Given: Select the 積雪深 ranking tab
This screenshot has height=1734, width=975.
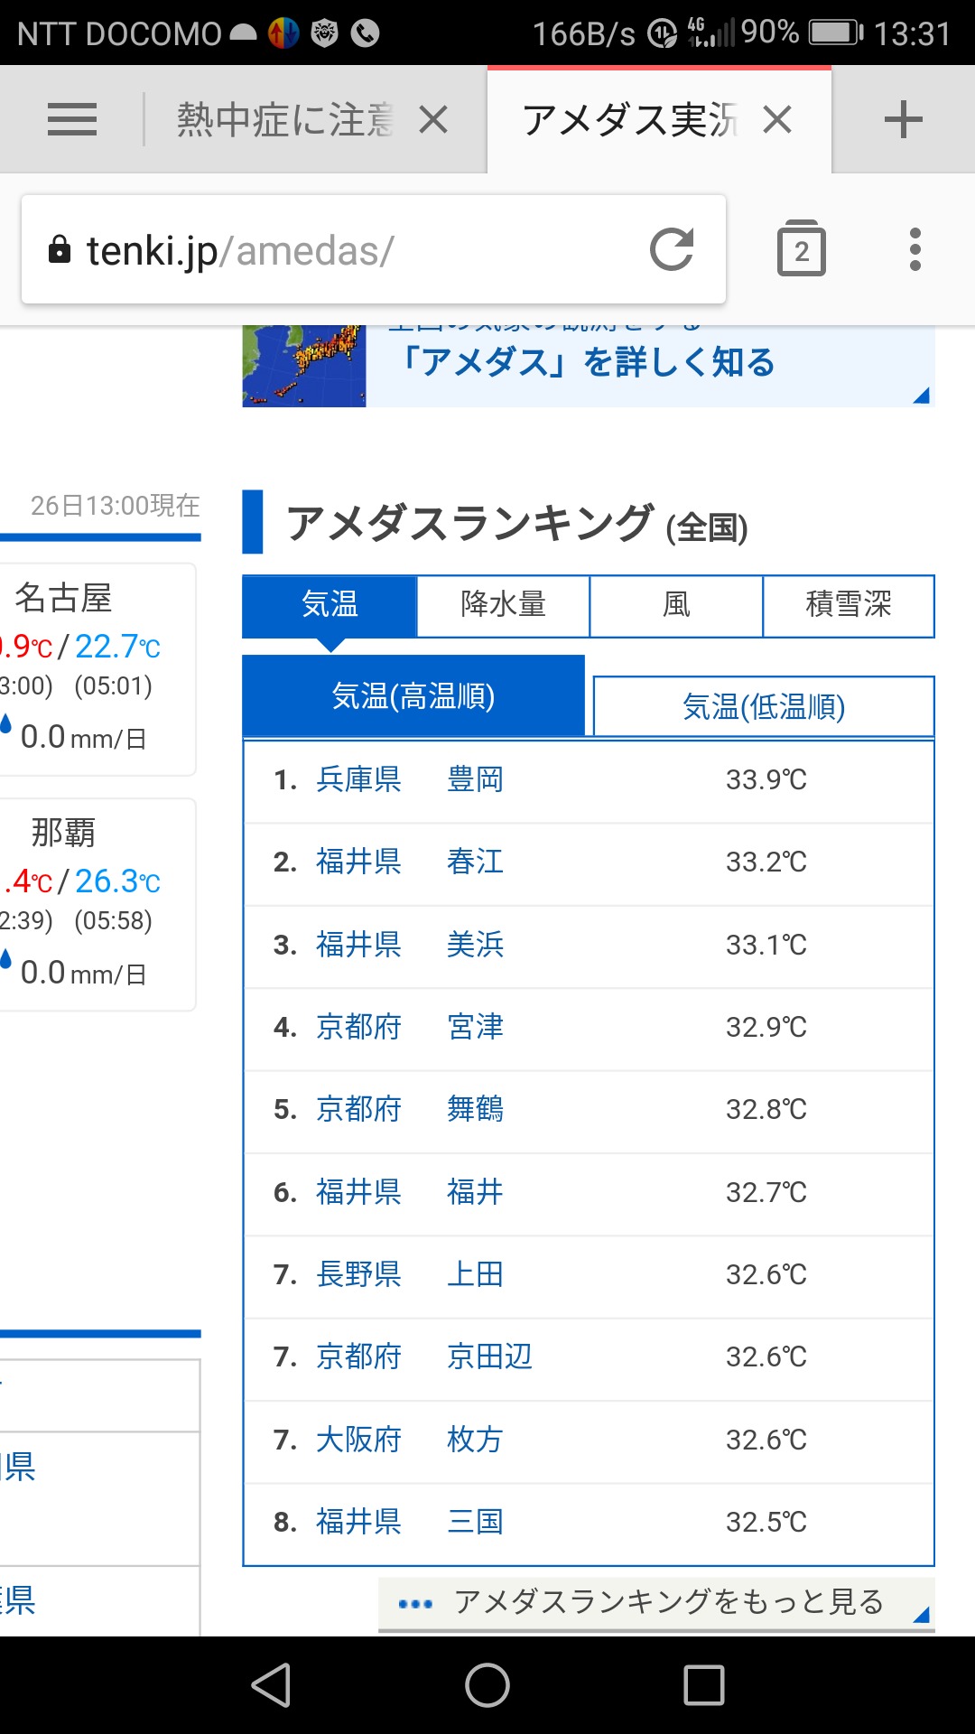Looking at the screenshot, I should coord(848,604).
